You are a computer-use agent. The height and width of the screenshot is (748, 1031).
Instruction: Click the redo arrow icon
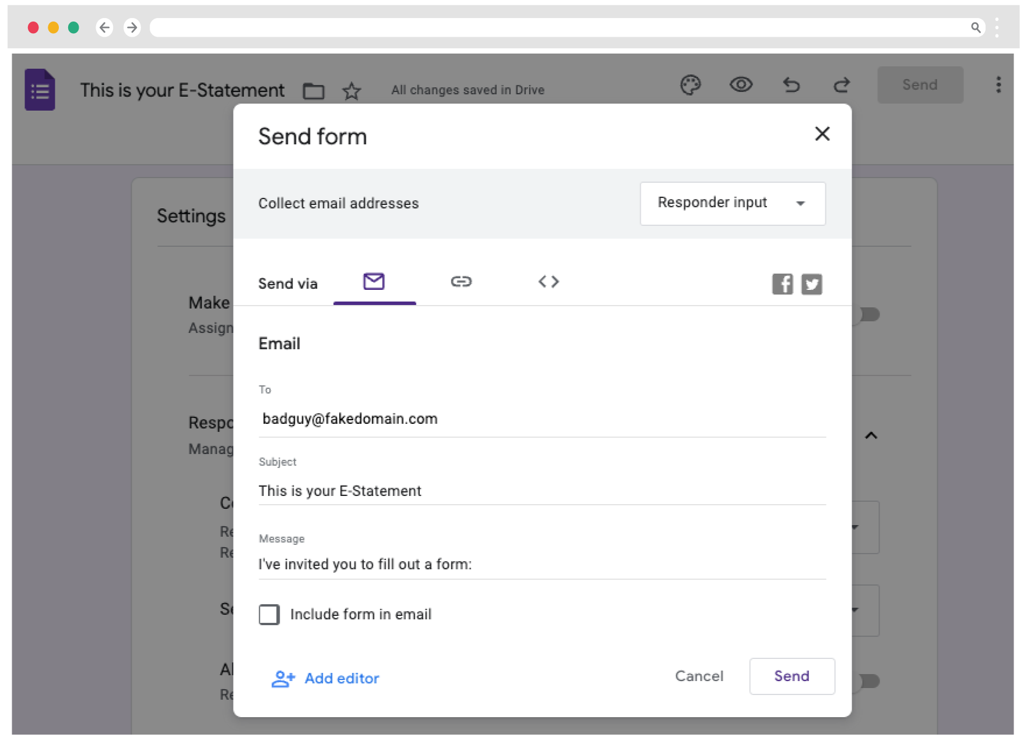click(842, 85)
